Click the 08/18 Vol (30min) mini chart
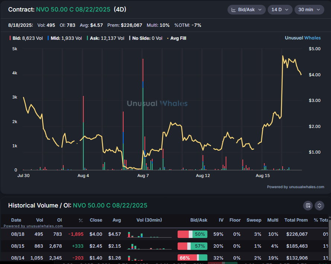The height and width of the screenshot is (264, 331). [x=149, y=234]
